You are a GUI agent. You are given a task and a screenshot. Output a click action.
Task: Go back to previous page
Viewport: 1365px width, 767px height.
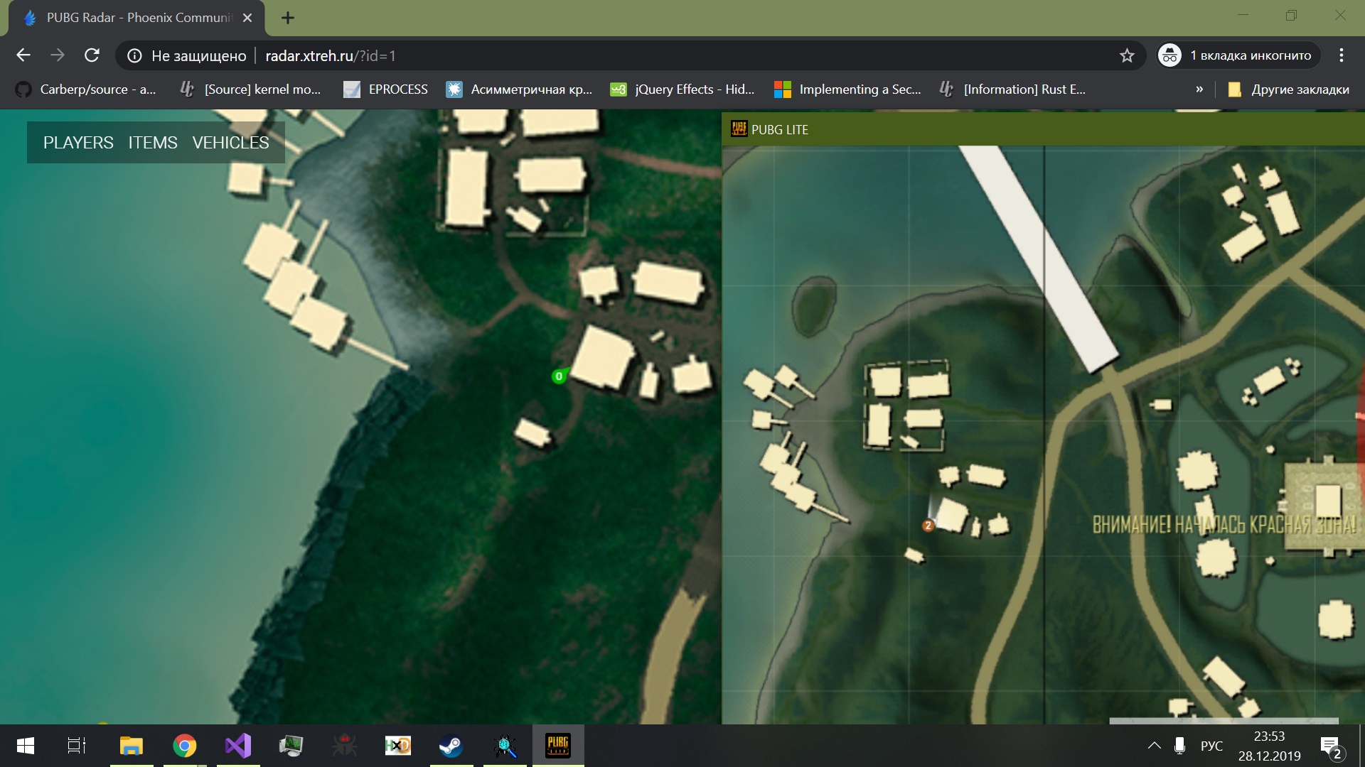coord(23,55)
